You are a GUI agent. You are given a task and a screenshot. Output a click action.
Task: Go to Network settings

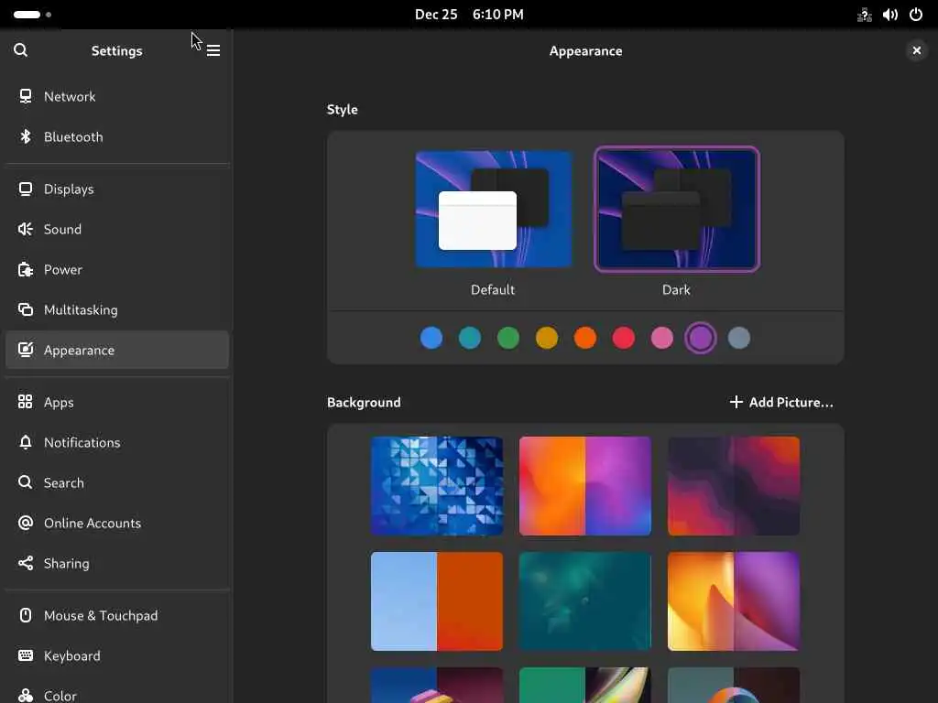click(x=117, y=96)
